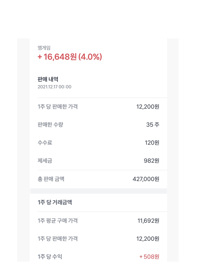Click the 엠게임 stock name

[44, 48]
